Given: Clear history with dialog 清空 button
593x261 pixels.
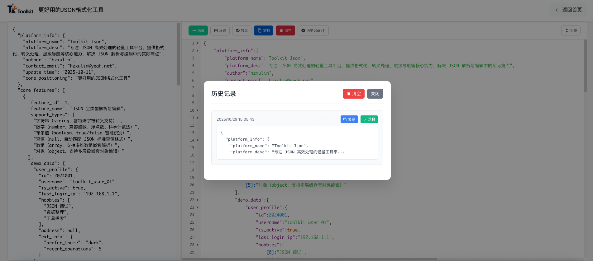Looking at the screenshot, I should (354, 94).
